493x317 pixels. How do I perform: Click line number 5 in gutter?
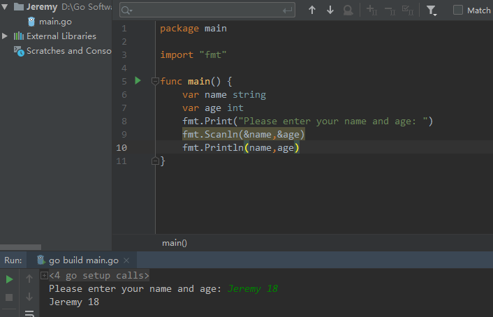(124, 82)
